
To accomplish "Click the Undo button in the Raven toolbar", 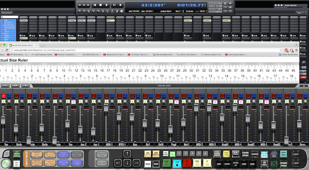I will [148, 164].
